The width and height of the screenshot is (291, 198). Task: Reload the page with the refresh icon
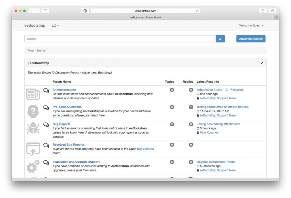point(198,11)
